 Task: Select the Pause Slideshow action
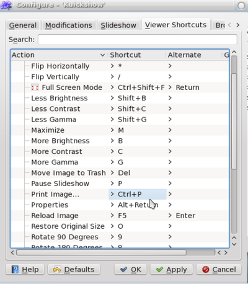click(60, 184)
